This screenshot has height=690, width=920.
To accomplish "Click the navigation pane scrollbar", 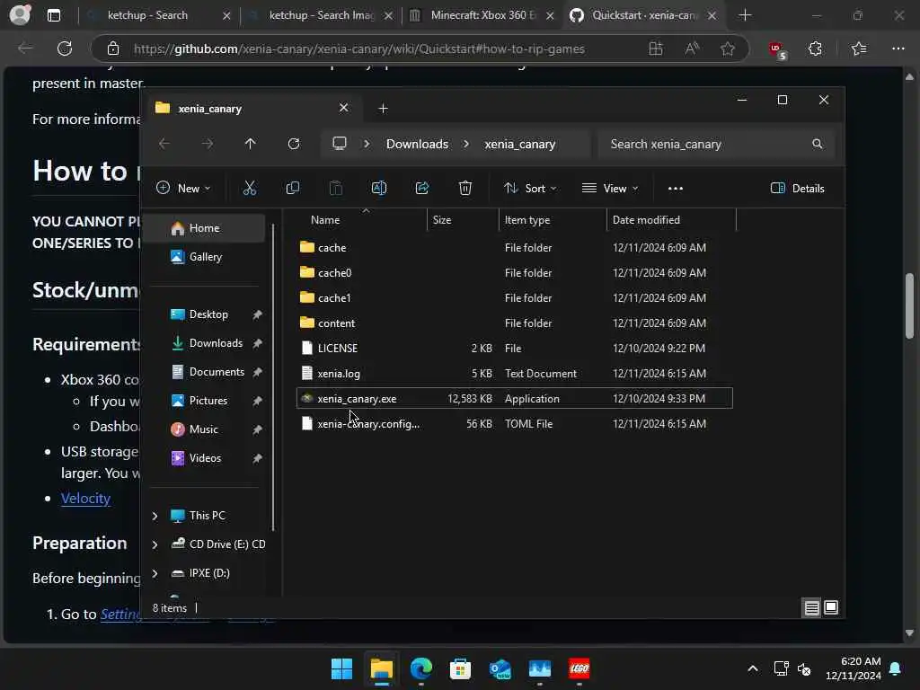I will (x=273, y=376).
